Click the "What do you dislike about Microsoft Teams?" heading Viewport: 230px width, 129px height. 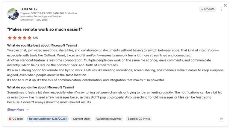click(x=41, y=87)
